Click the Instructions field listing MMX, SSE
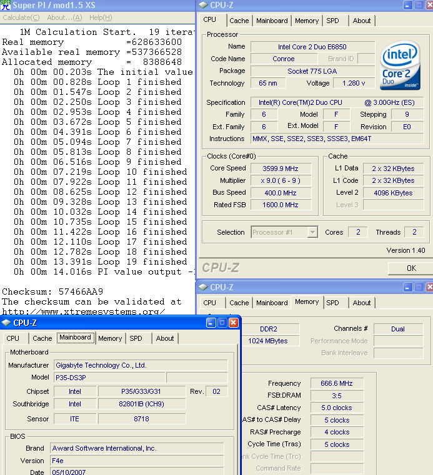 tap(337, 139)
